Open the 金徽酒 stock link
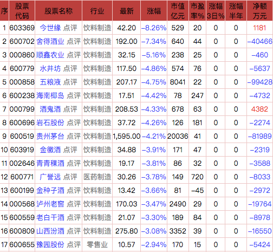Screen dimensions: 273x252 [50, 150]
